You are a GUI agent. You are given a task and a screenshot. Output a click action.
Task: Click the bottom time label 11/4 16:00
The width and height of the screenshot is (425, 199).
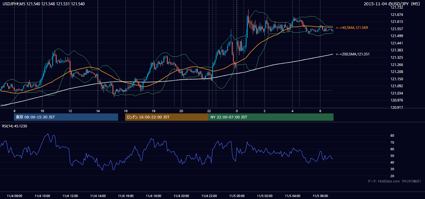[126, 196]
